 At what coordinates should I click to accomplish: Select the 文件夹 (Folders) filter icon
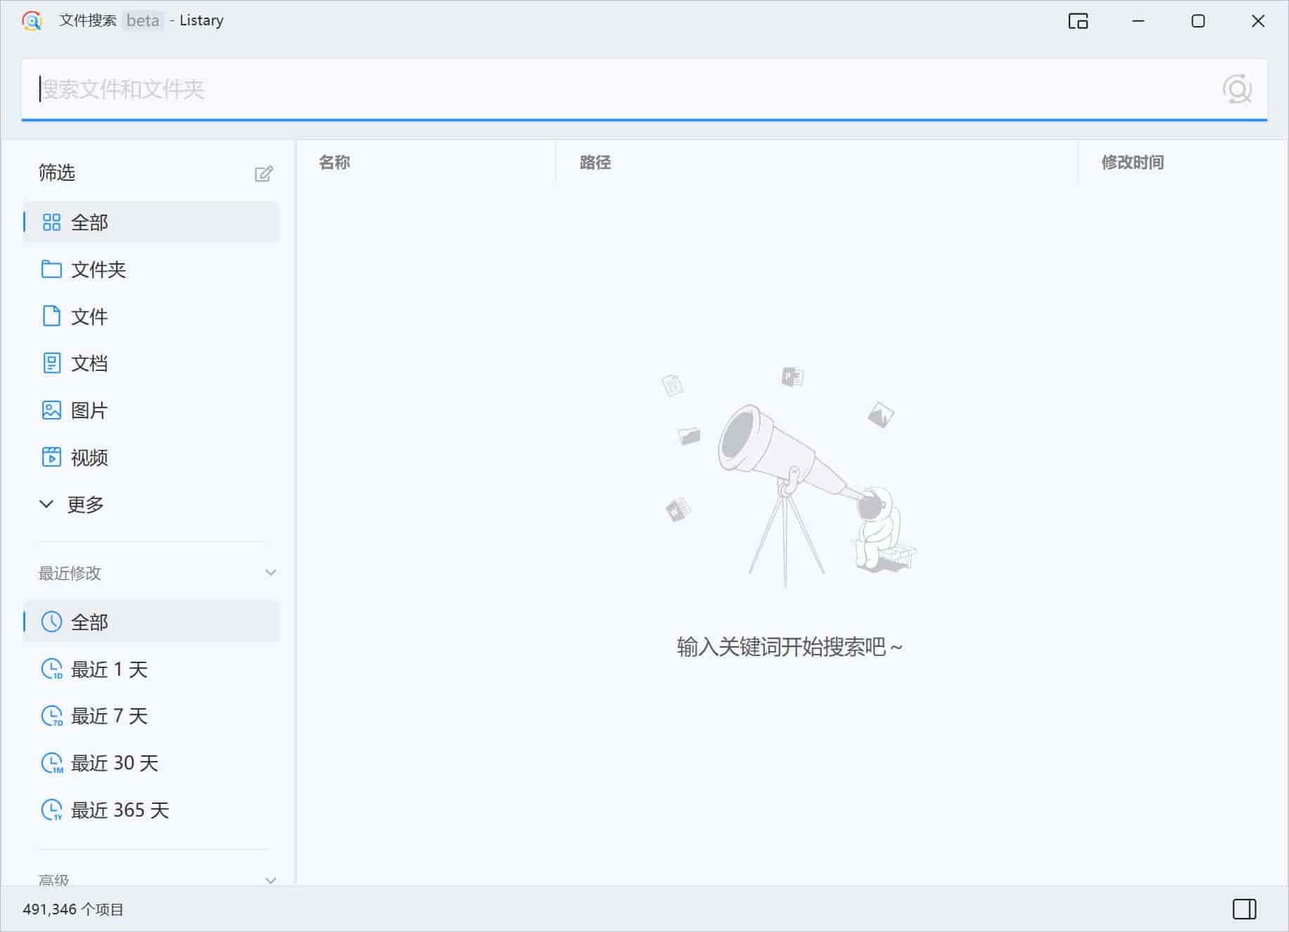pos(51,270)
